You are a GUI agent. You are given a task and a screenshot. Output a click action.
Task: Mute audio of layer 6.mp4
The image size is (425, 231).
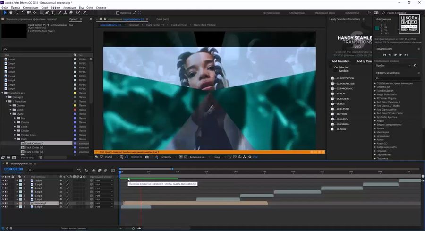tap(6, 199)
